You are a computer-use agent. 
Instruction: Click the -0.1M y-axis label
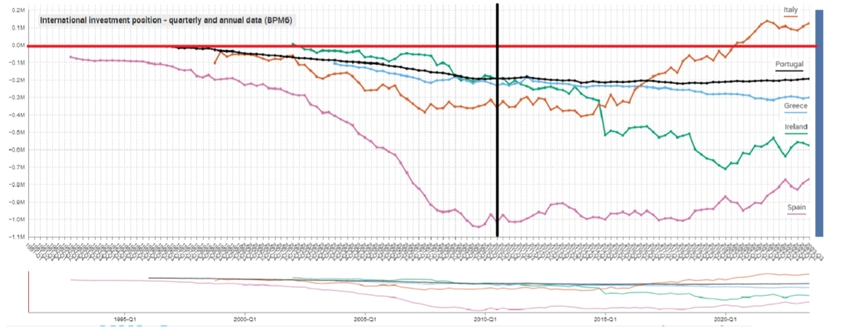pos(17,63)
